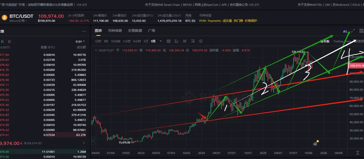
Task: Click the 20,000.00 price axis label
Action: pyautogui.click(x=356, y=138)
